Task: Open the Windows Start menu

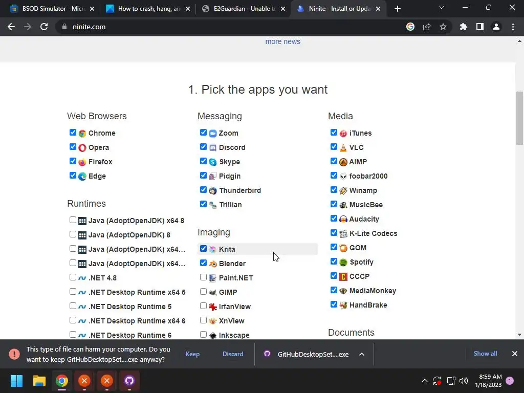Action: point(16,381)
